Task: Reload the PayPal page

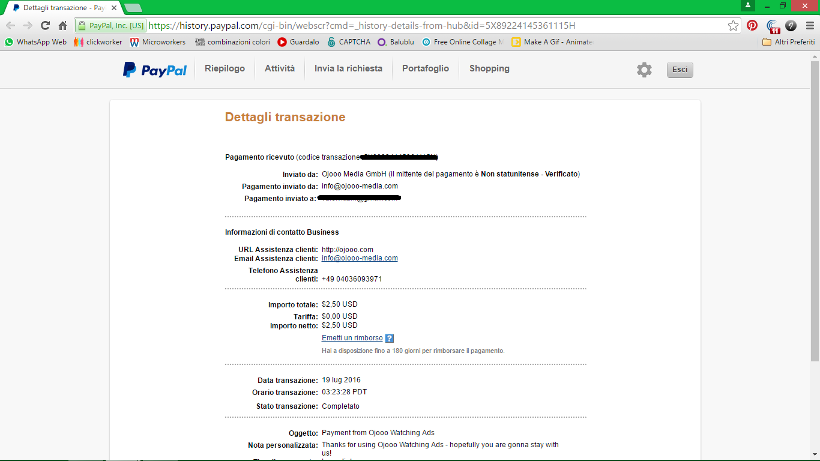Action: [45, 26]
